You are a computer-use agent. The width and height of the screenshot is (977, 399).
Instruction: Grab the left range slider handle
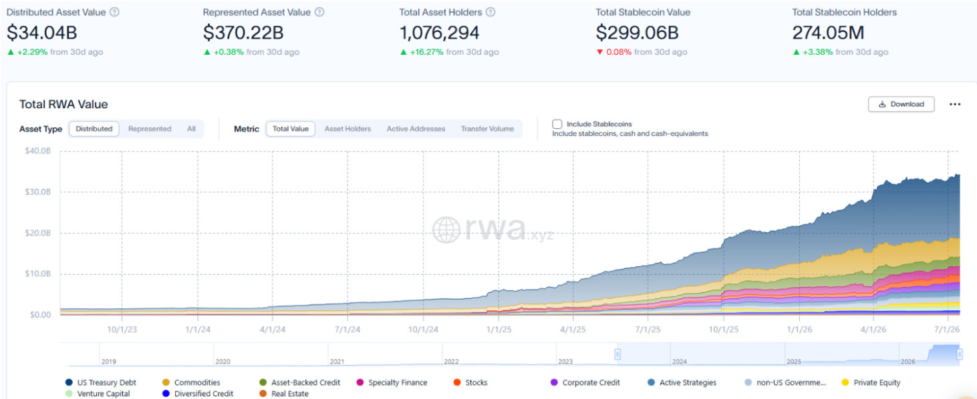tap(618, 354)
